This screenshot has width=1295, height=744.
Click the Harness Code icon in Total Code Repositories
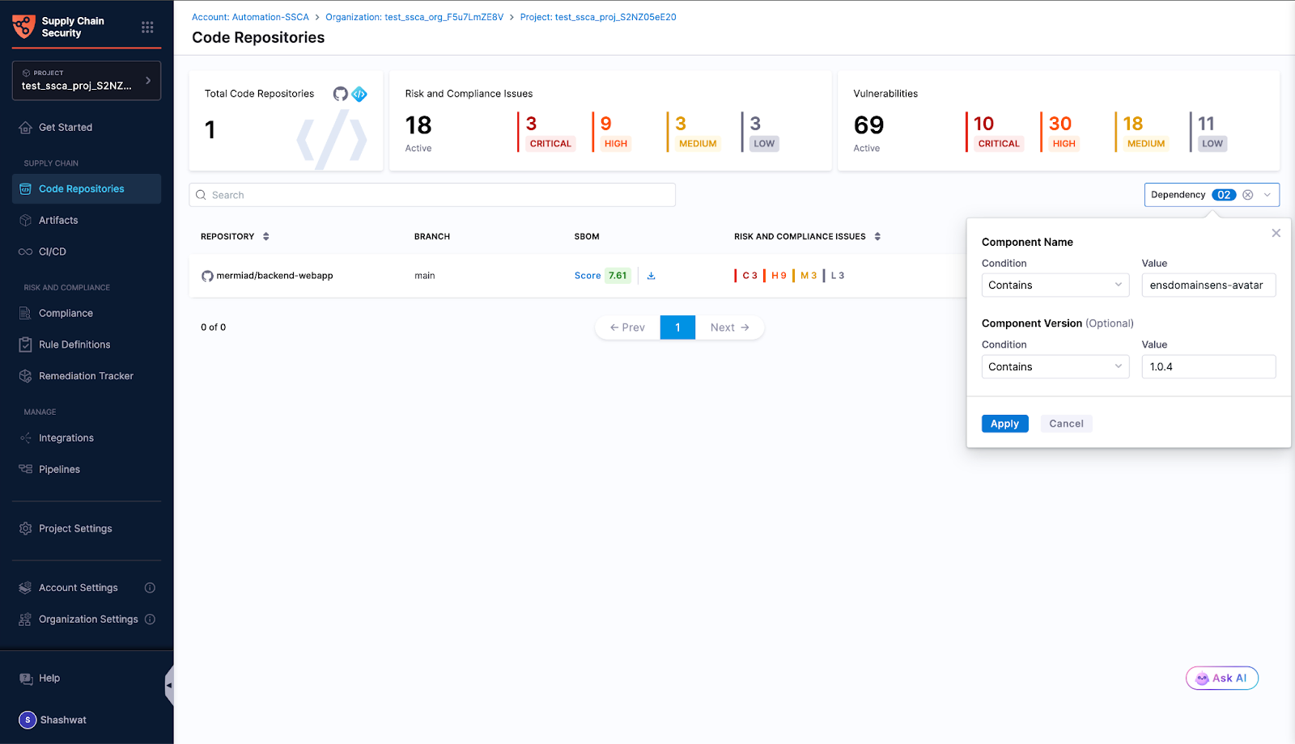[359, 94]
